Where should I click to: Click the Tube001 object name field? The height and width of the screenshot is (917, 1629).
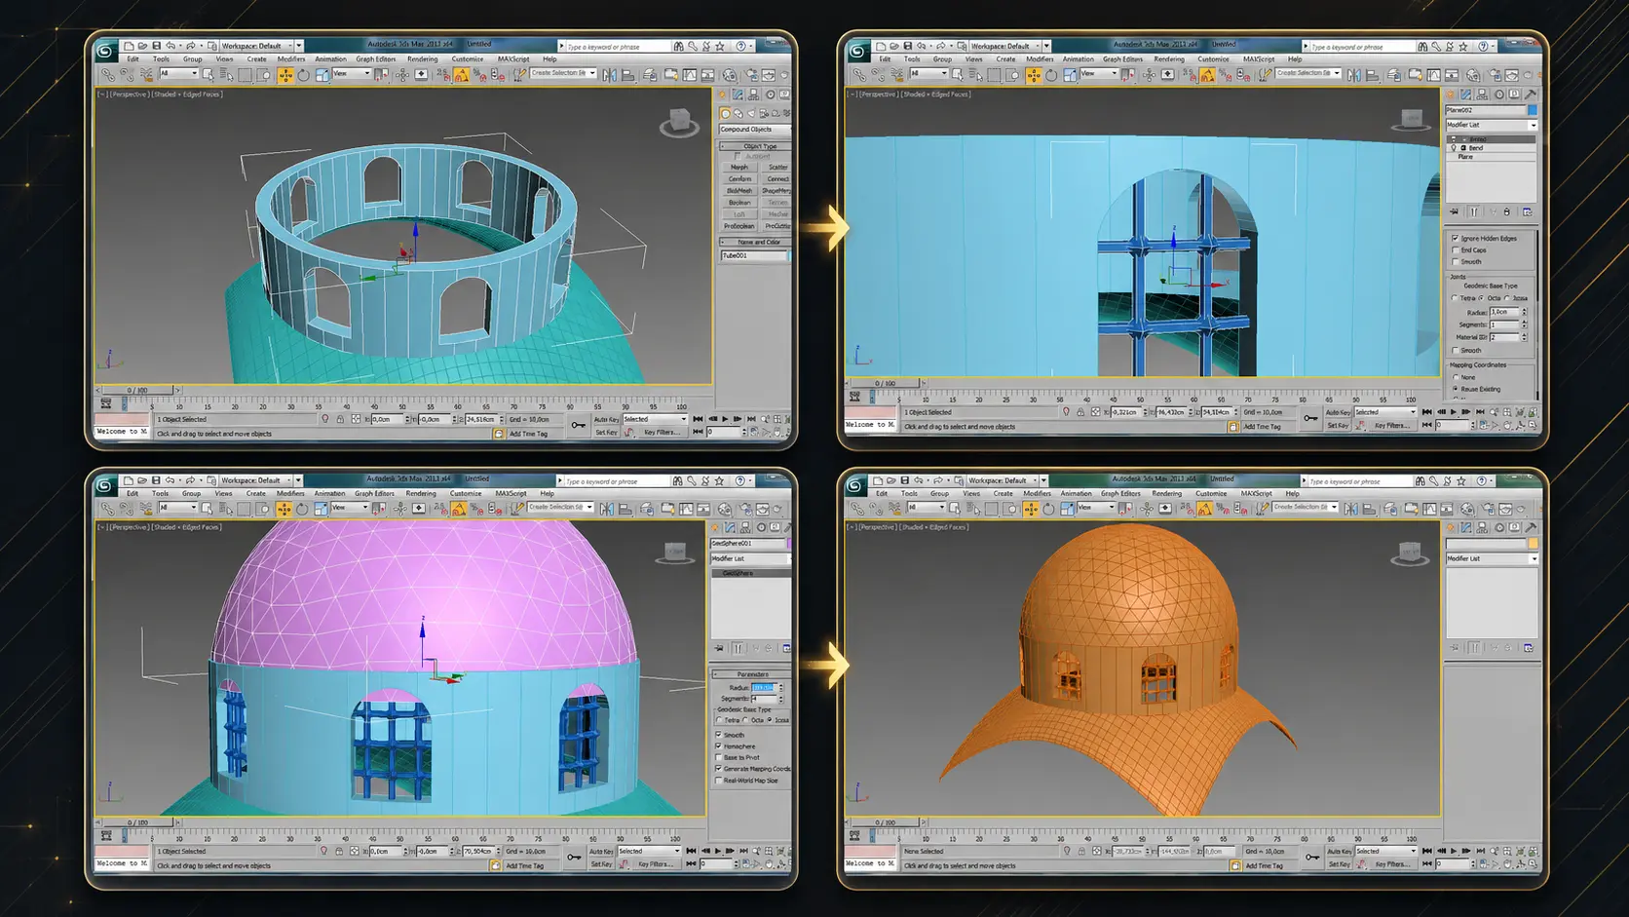click(753, 255)
